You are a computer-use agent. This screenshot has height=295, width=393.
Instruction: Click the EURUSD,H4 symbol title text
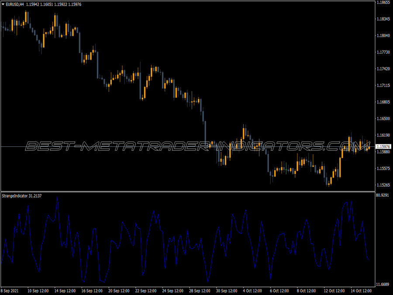pos(15,4)
